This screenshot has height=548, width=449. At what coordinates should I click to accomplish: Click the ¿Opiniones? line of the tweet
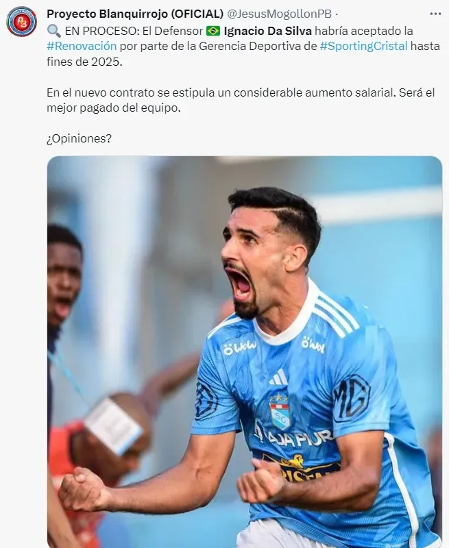point(79,138)
